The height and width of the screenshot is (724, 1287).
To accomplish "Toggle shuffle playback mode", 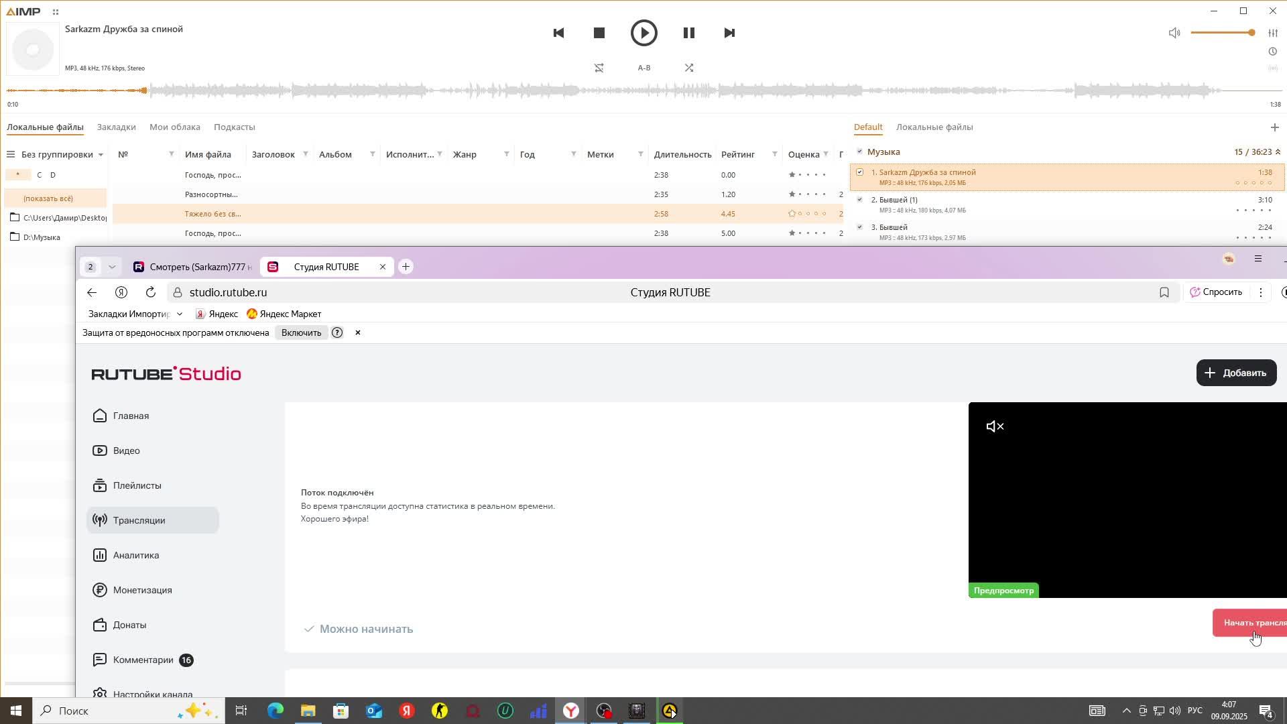I will point(688,68).
